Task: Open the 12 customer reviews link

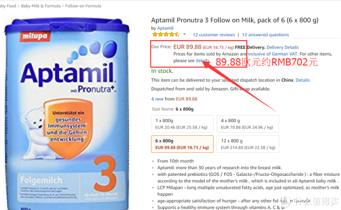Action: pyautogui.click(x=214, y=35)
